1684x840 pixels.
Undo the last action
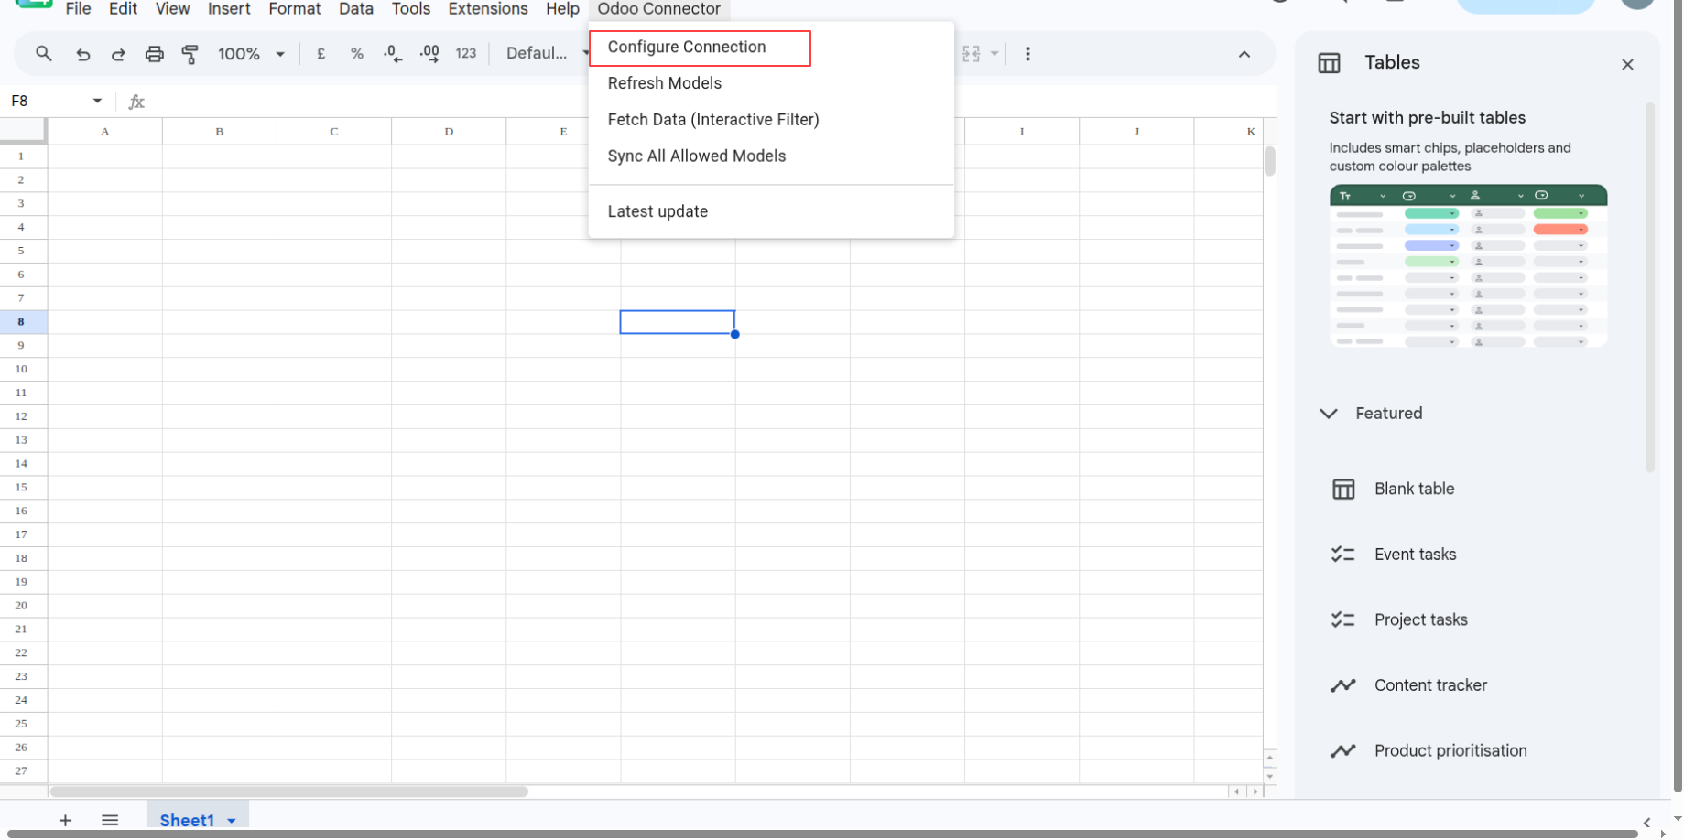click(82, 54)
